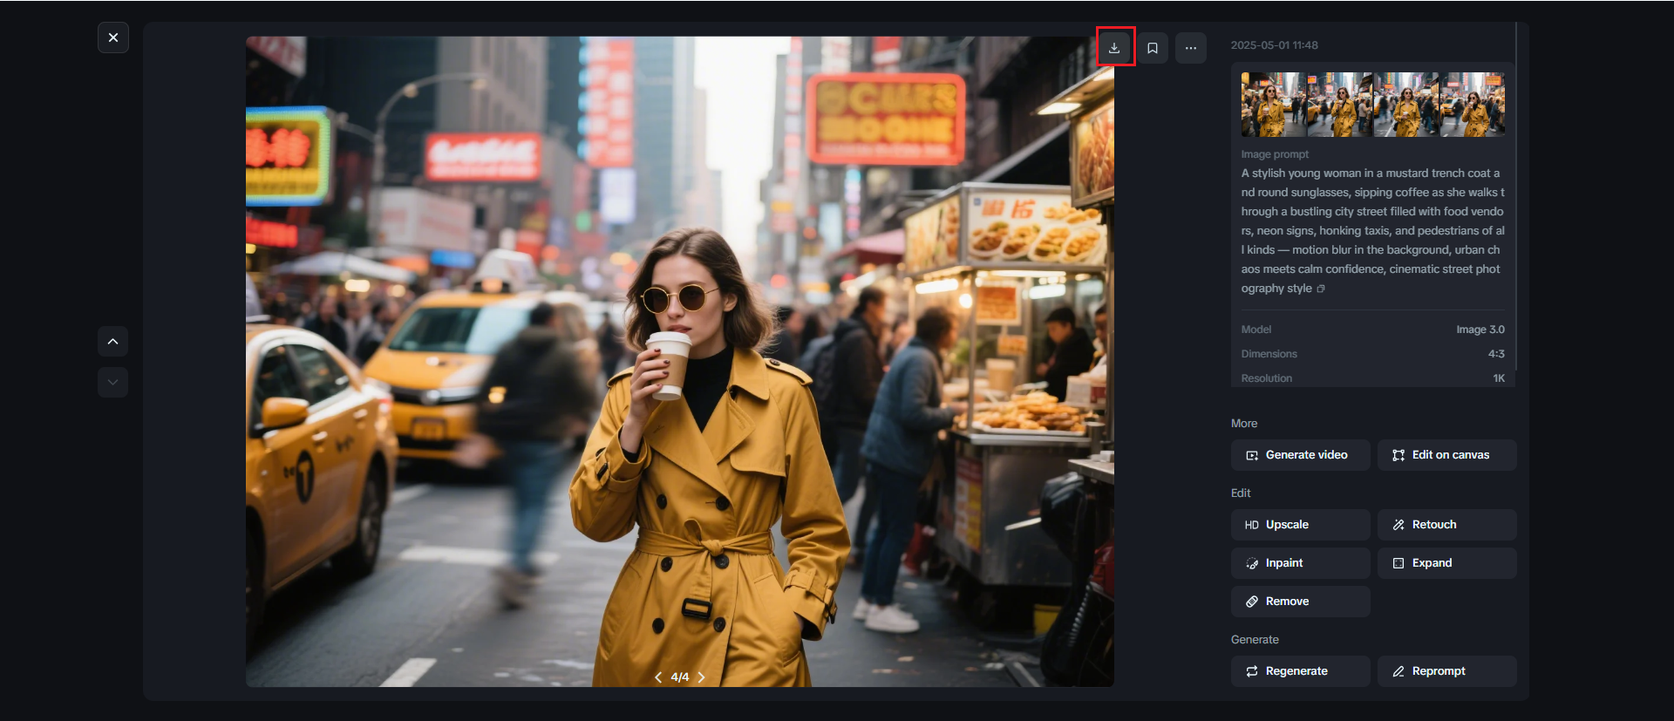Click the "Generate" section heading

(x=1255, y=640)
